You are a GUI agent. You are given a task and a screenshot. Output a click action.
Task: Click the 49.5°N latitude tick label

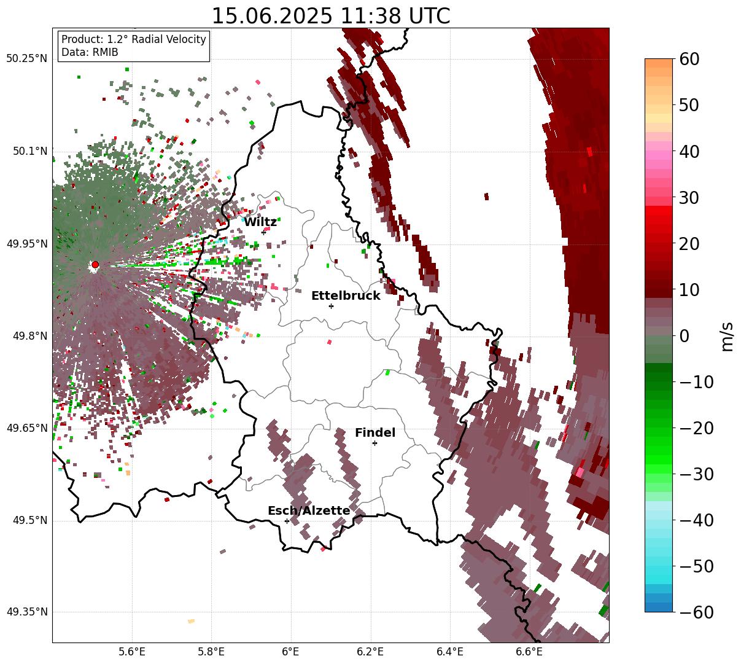click(x=29, y=520)
